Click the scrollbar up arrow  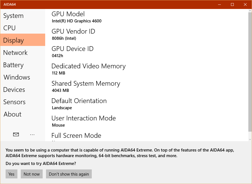[250, 11]
